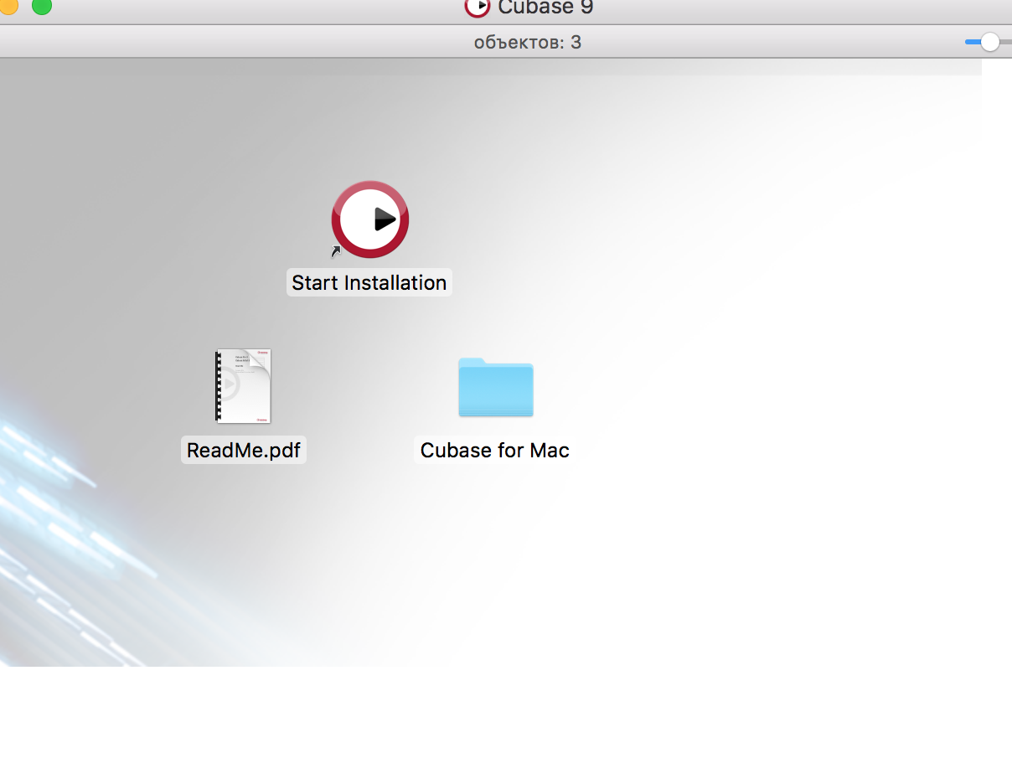Open the Start Installation launcher icon
Screen dimensions: 1012x784
coord(369,219)
